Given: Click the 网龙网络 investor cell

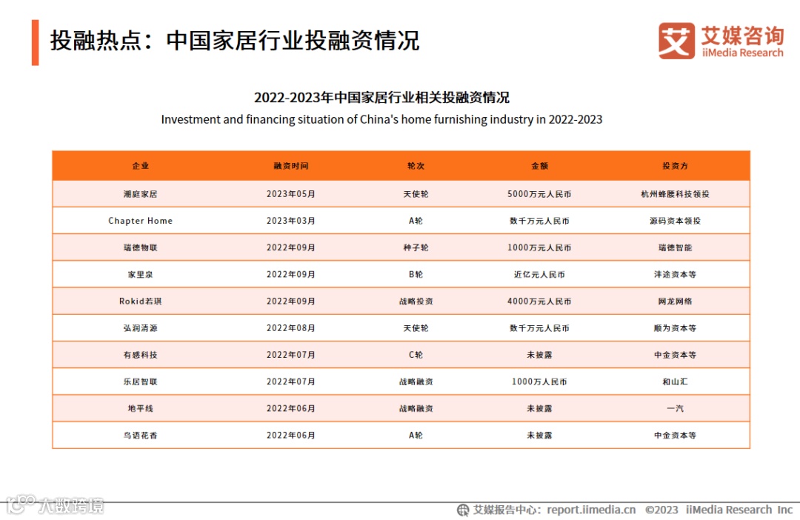Looking at the screenshot, I should click(675, 301).
